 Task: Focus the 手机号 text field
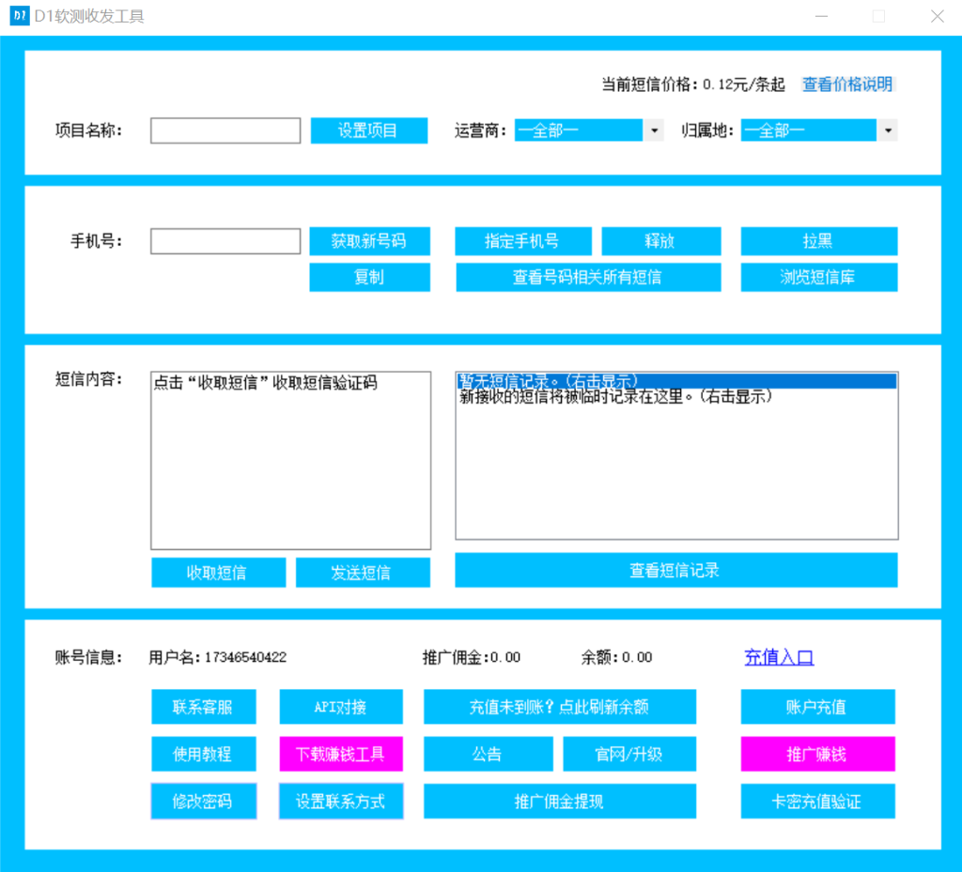click(225, 241)
